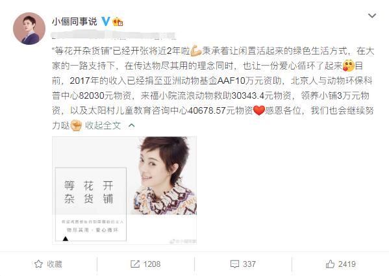Open the 337 comments list
Screen dimensions: 389x276
243,264
